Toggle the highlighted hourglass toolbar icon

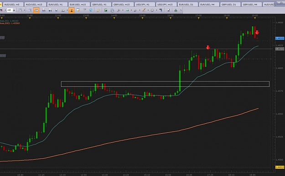tap(72, 10)
